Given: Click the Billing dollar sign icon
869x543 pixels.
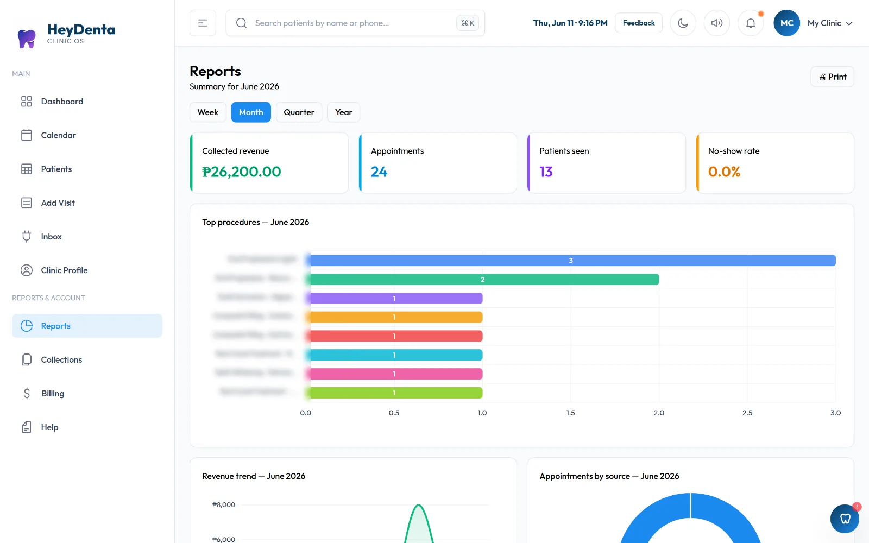Looking at the screenshot, I should click(27, 393).
